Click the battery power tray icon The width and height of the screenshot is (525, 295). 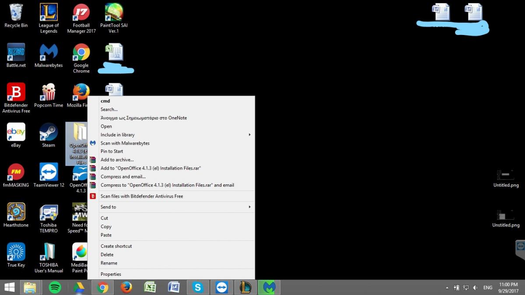[x=457, y=288]
